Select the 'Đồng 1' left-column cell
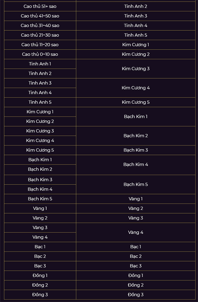Screen dimensions: 198x302 pyautogui.click(x=40, y=276)
